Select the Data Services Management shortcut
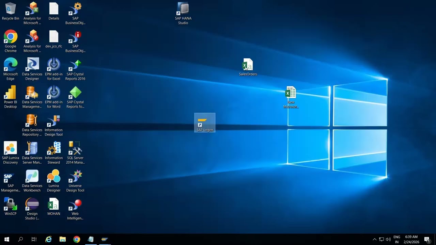Image resolution: width=436 pixels, height=245 pixels. (32, 97)
